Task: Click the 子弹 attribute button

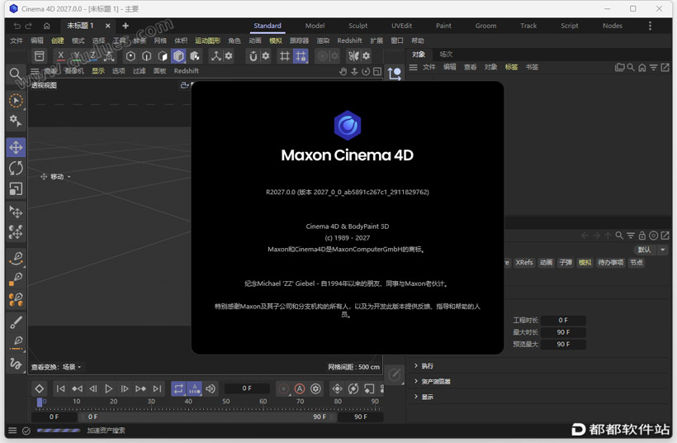Action: 566,262
